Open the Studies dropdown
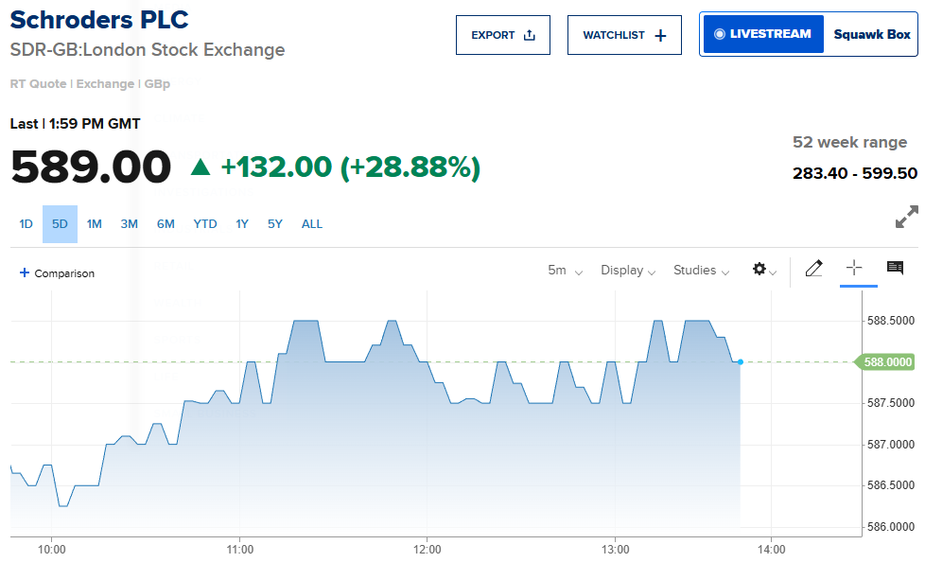 [701, 271]
